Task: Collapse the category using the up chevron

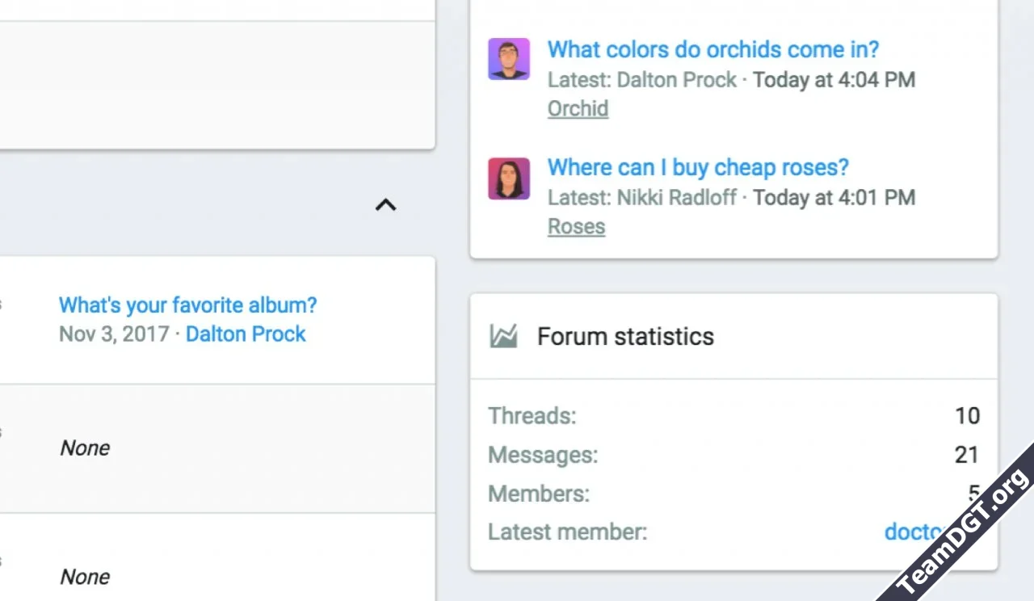Action: click(x=386, y=205)
